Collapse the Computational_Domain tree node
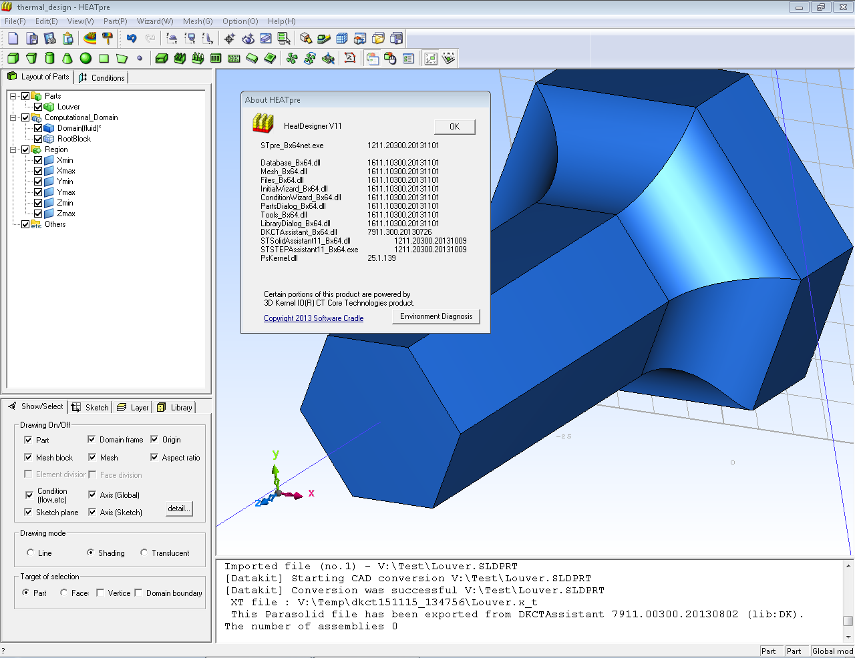 pos(13,117)
